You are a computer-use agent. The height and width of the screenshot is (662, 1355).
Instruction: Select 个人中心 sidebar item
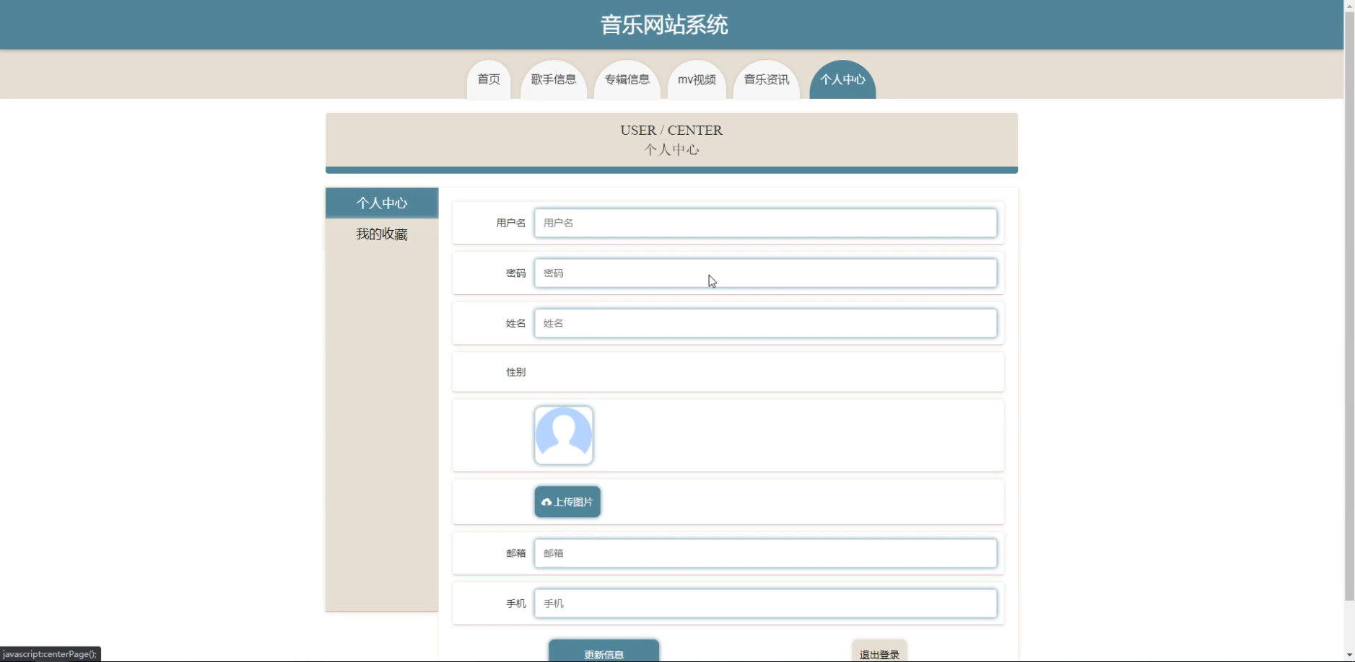(x=382, y=203)
